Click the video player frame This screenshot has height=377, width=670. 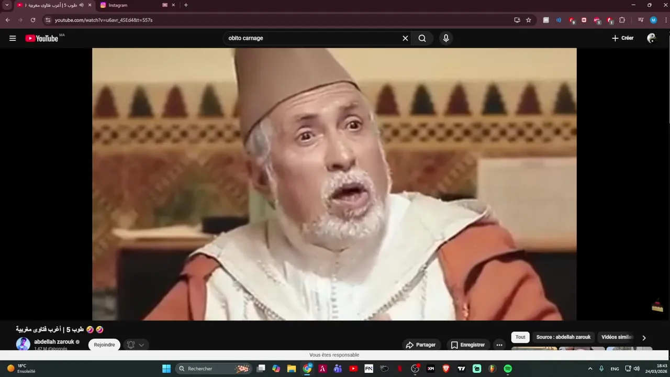(334, 184)
